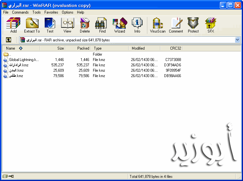Click the key password icon in status bar
Viewport: 243px width, 181px height.
point(11,176)
